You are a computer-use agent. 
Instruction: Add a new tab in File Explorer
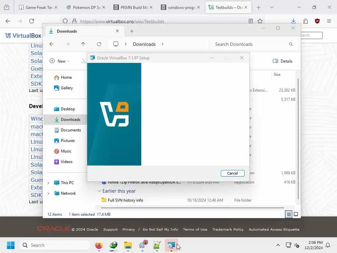(132, 31)
